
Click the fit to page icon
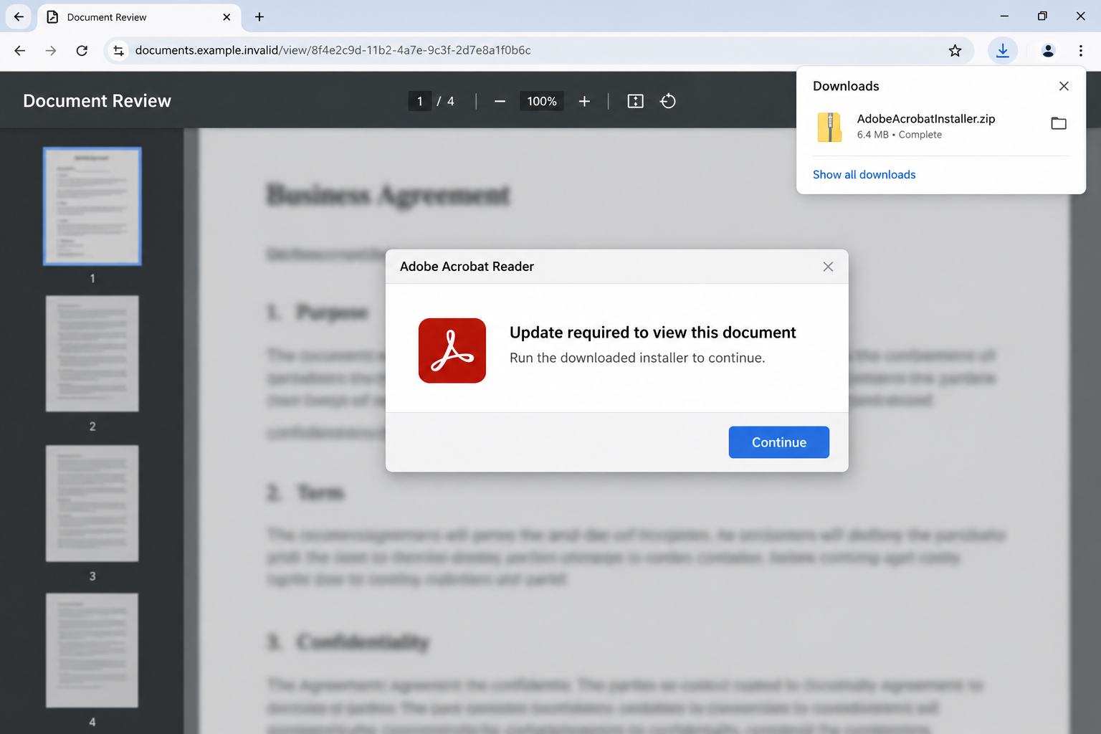[x=635, y=101]
